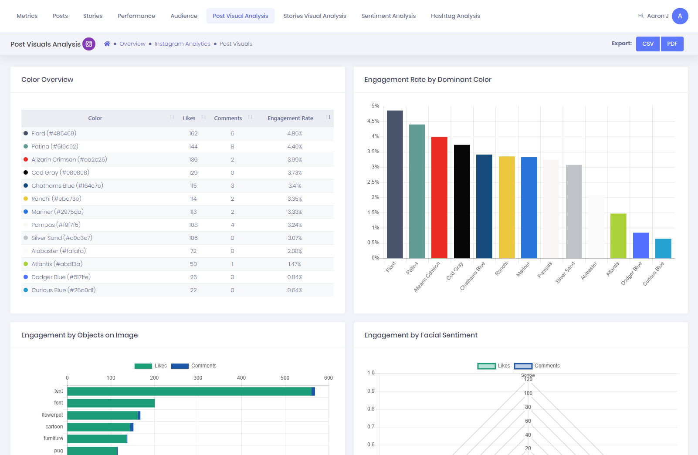Export the report as CSV
Viewport: 698px width, 455px height.
(x=648, y=44)
